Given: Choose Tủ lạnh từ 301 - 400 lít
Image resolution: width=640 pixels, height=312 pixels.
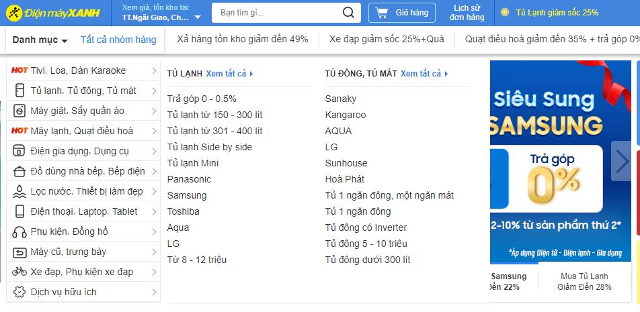Looking at the screenshot, I should 214,131.
